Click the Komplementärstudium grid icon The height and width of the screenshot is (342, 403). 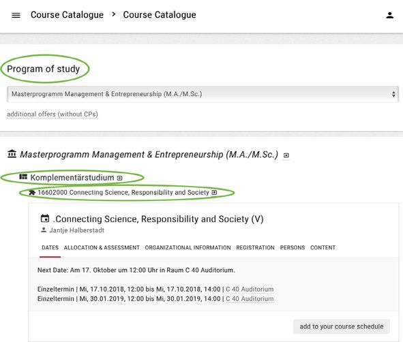23,177
